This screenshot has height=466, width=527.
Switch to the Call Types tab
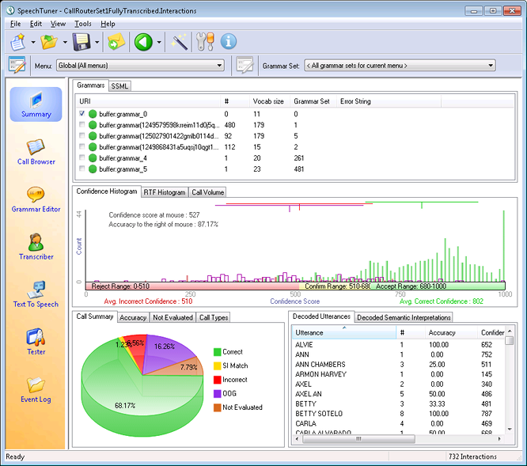pyautogui.click(x=214, y=317)
